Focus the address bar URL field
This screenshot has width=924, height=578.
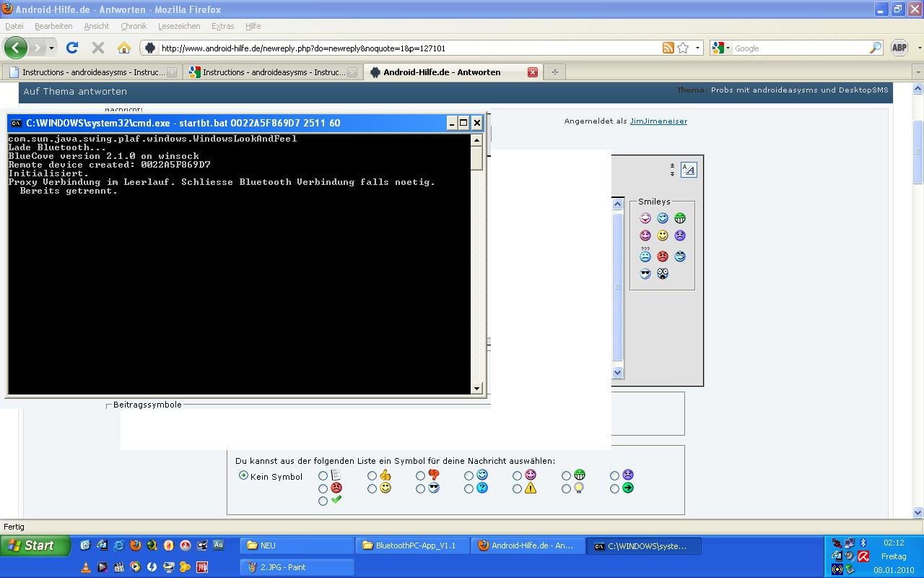tap(408, 48)
